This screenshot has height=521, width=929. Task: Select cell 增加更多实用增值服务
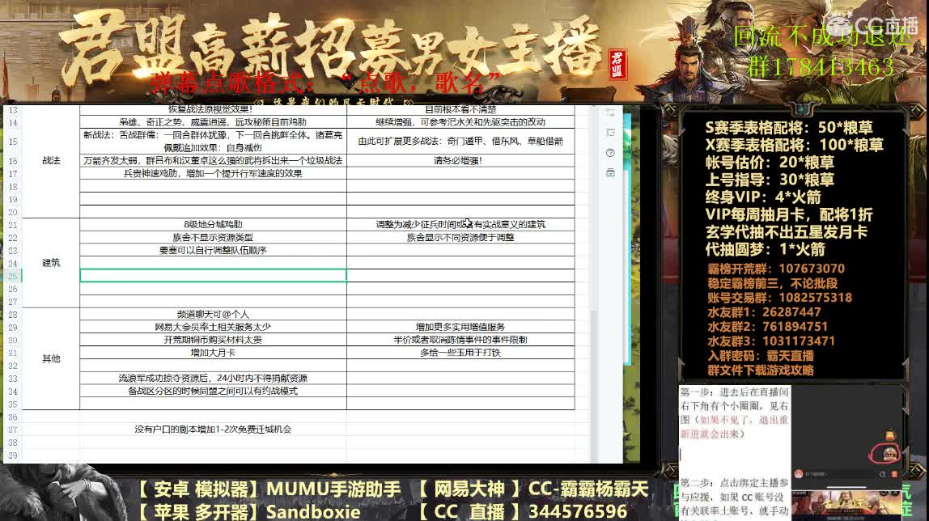point(460,327)
